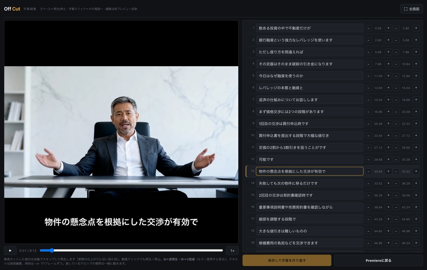Decrease end time 7.96 of subtitle 3
The image size is (427, 270).
[x=396, y=52]
